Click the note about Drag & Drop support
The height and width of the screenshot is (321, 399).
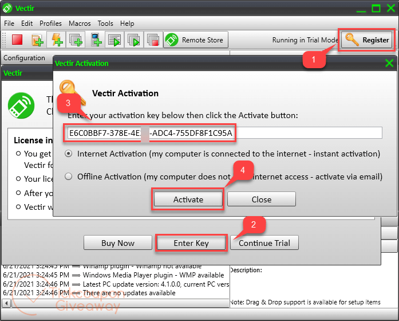click(305, 302)
